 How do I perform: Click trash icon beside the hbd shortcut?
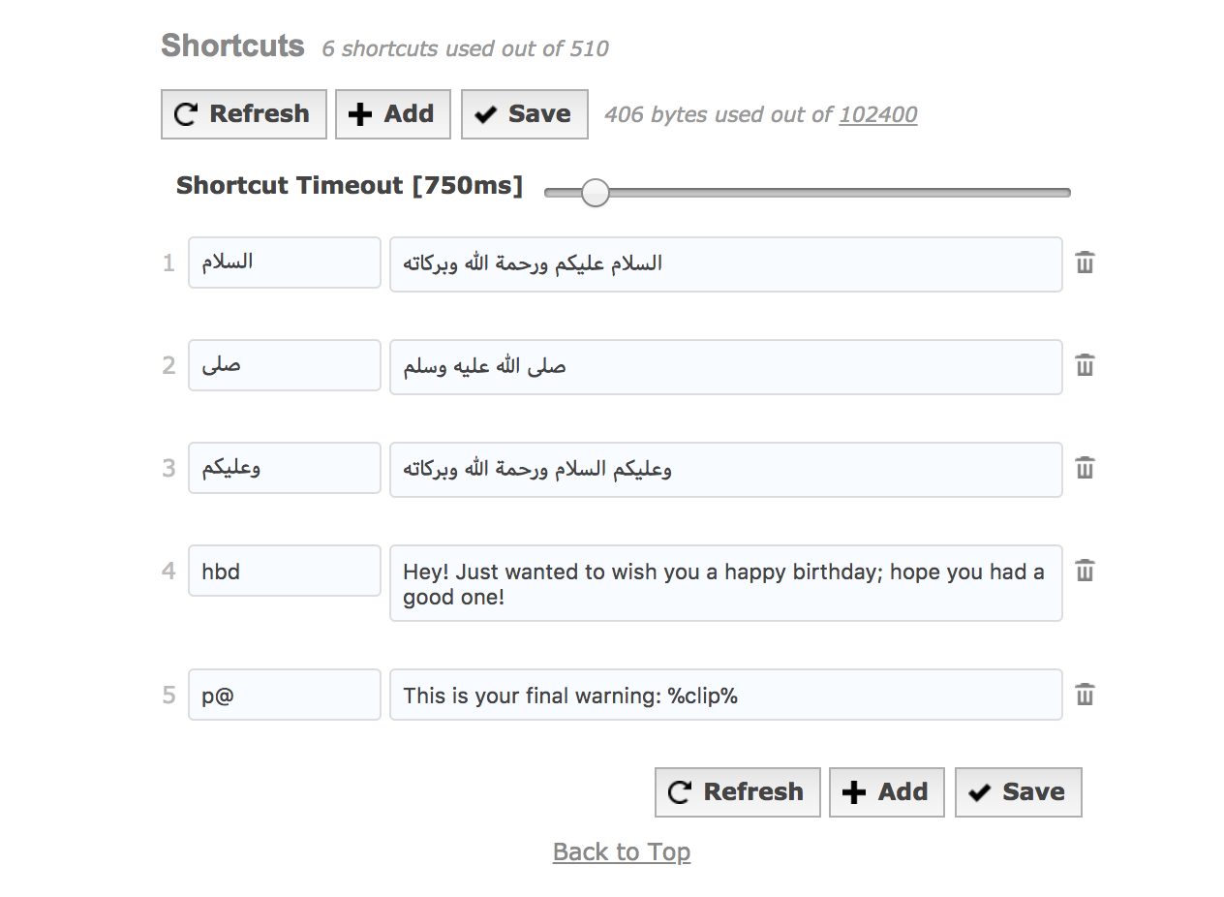click(1085, 571)
